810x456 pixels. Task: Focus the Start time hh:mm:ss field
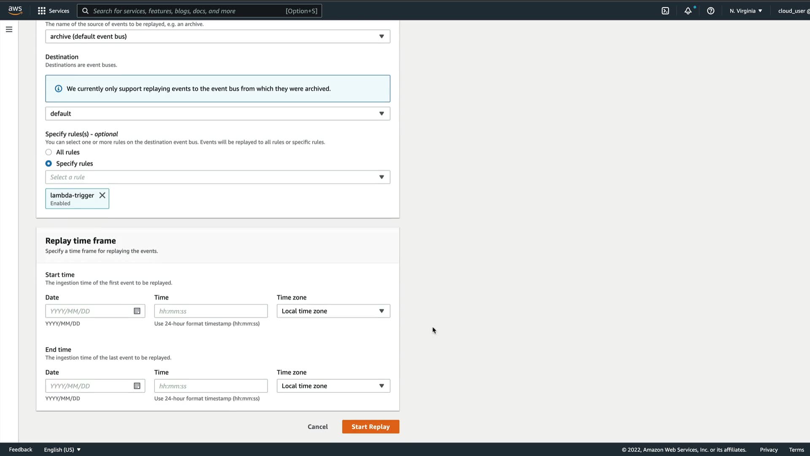[211, 311]
